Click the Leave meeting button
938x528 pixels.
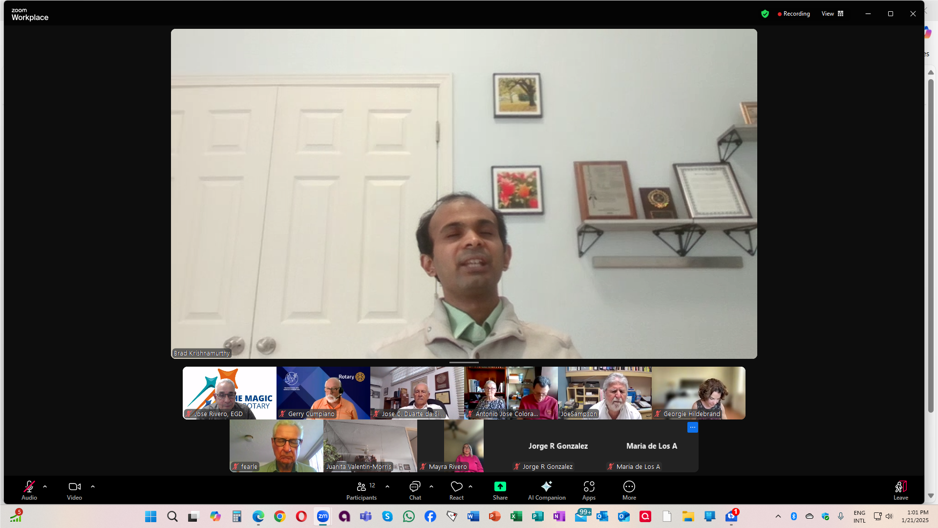[900, 490]
